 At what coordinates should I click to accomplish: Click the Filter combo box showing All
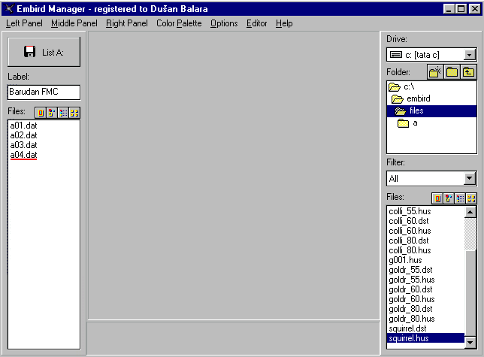431,178
